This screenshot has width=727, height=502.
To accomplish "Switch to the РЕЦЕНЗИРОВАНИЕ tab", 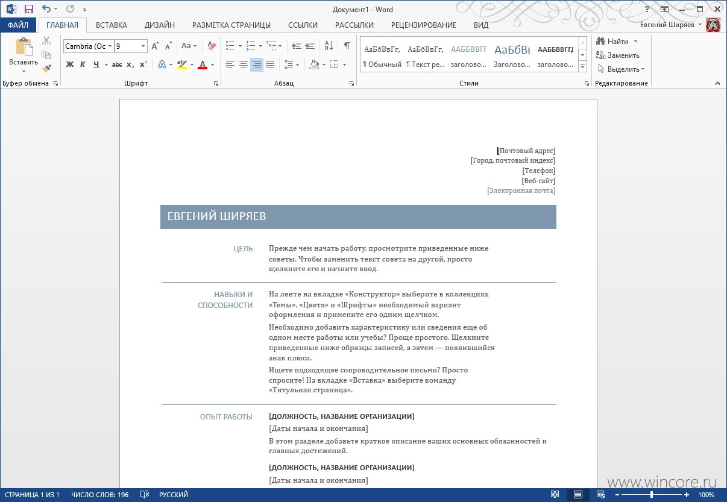I will click(424, 25).
